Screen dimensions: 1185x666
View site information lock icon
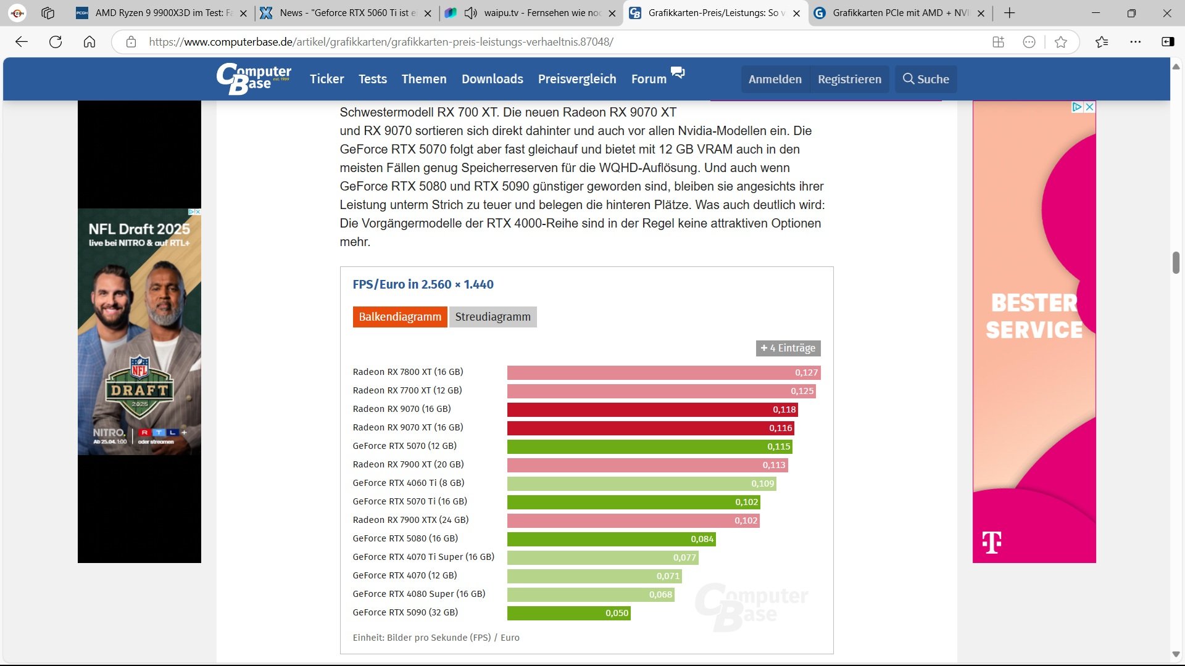click(131, 42)
